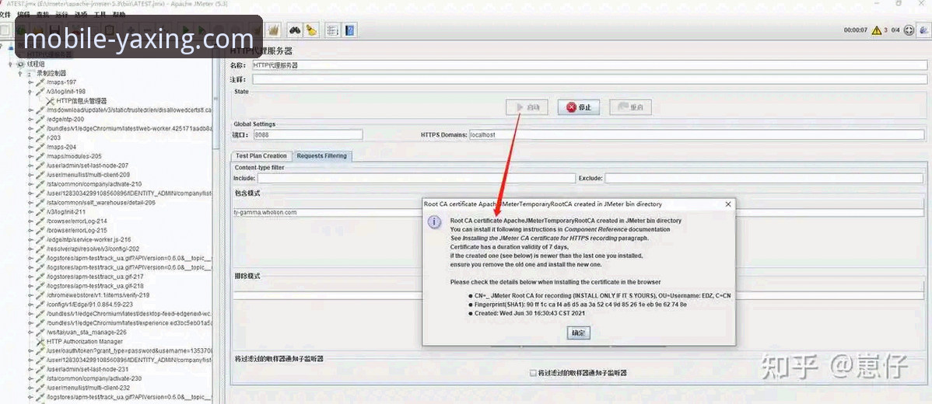Click the Exclude content-type field

(764, 178)
